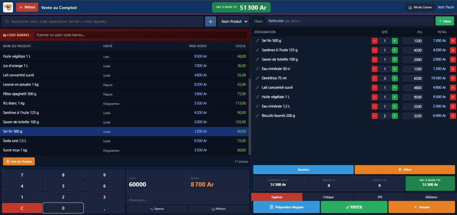
Task: Delete Eau minérale 1,5 L line with red X
Action: 453,106
